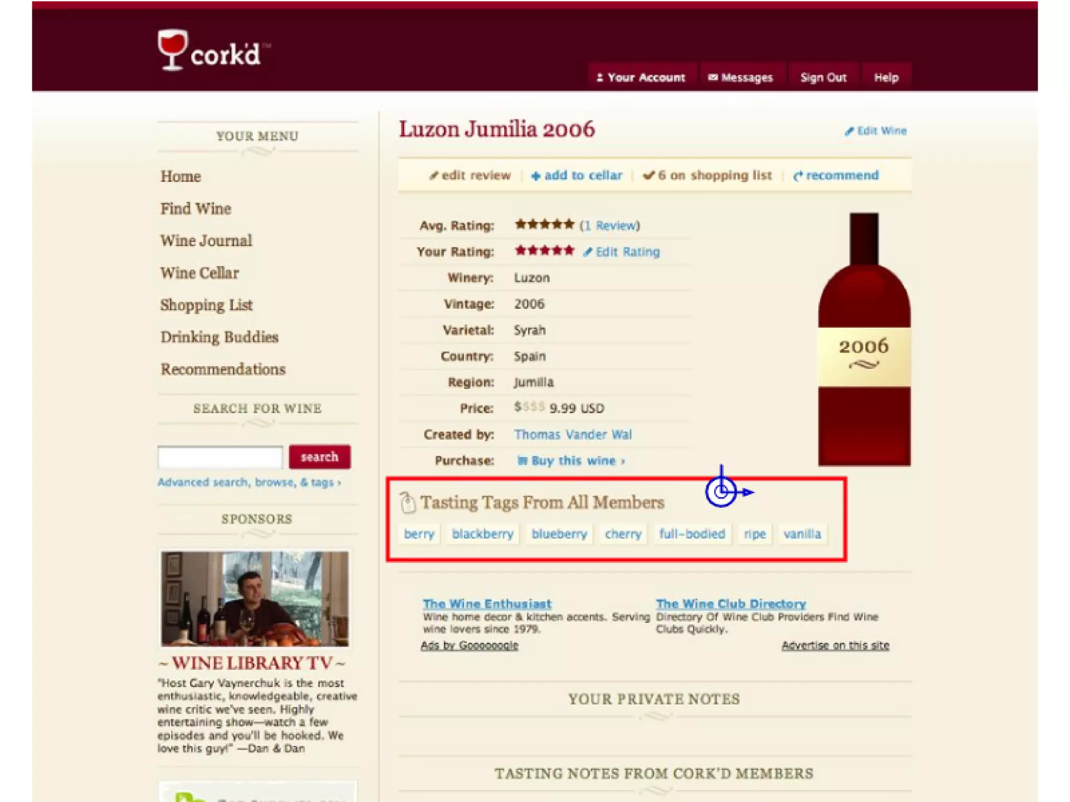Click the edit review pencil option

470,175
